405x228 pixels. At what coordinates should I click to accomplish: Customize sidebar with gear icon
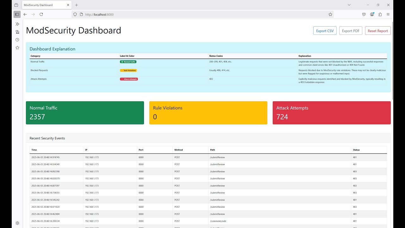pos(17,223)
